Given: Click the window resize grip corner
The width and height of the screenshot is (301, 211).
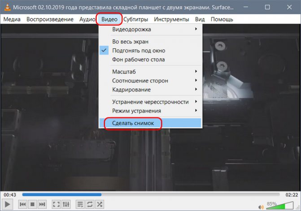Looking at the screenshot, I should click(x=298, y=208).
